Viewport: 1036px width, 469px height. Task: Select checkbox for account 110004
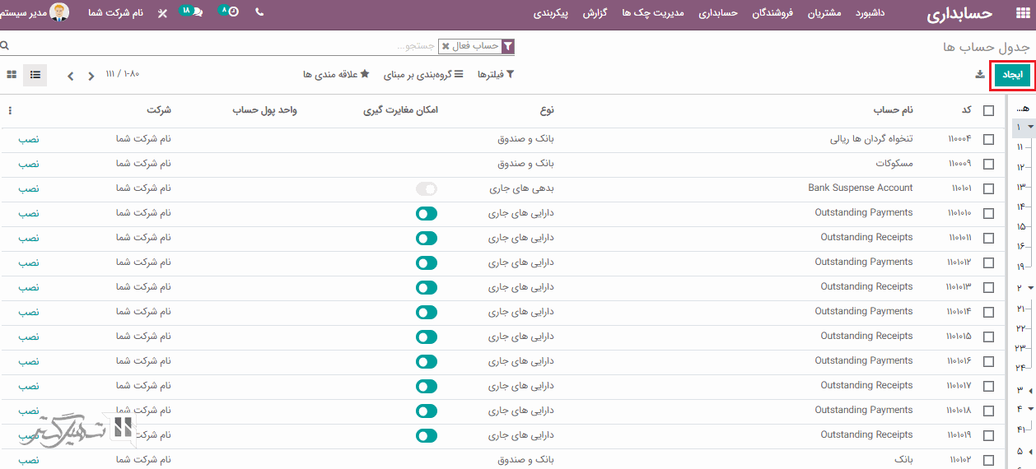click(988, 140)
